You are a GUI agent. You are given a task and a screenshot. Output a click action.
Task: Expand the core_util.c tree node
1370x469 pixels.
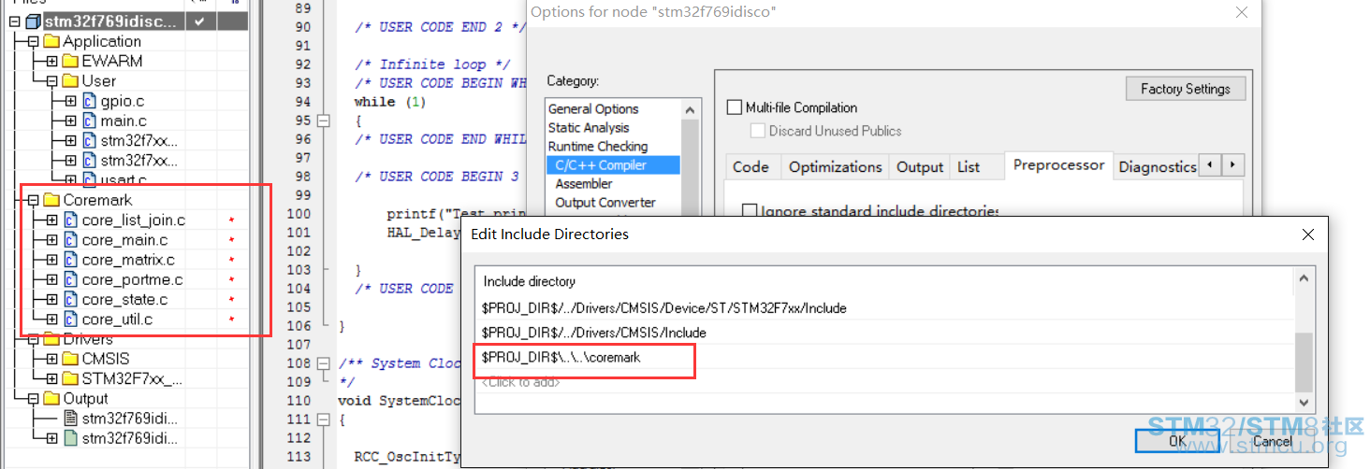click(51, 320)
